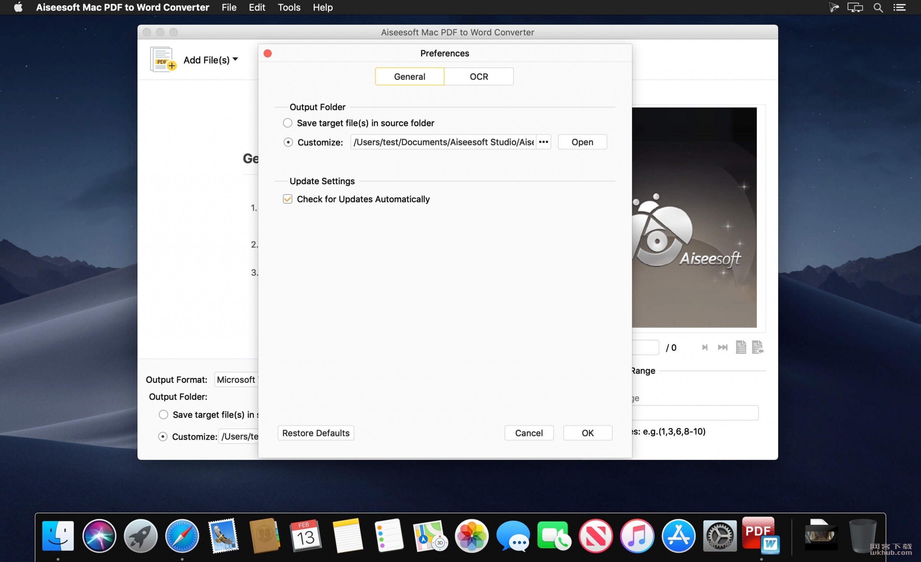Click the Aiseesoft preview thumbnail
Image resolution: width=921 pixels, height=562 pixels.
click(x=694, y=218)
